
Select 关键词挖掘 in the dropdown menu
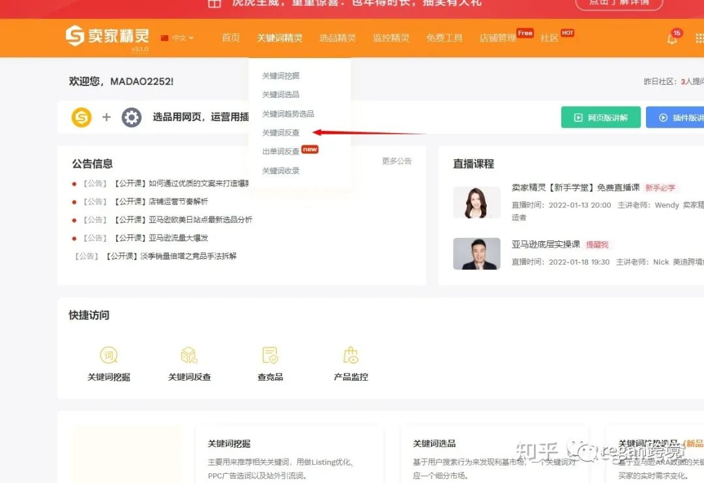pyautogui.click(x=280, y=76)
